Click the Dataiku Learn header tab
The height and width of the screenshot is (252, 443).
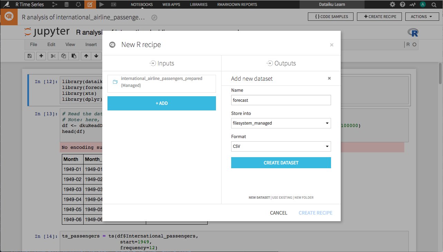coord(332,4)
